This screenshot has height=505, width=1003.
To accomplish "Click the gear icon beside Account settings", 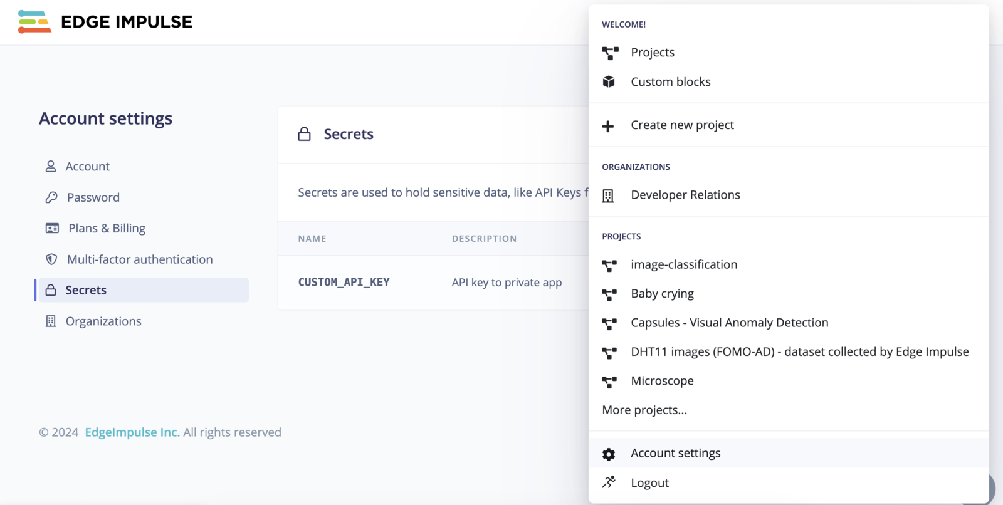I will pyautogui.click(x=609, y=454).
